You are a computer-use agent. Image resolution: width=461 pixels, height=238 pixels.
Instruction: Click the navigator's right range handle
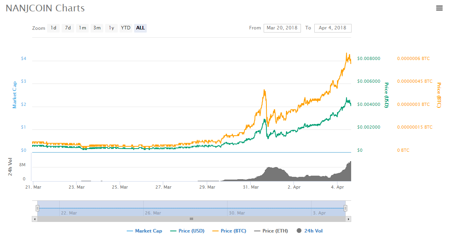(345, 208)
